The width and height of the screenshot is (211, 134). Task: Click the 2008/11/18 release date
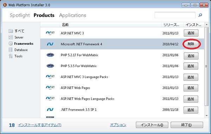170,110
